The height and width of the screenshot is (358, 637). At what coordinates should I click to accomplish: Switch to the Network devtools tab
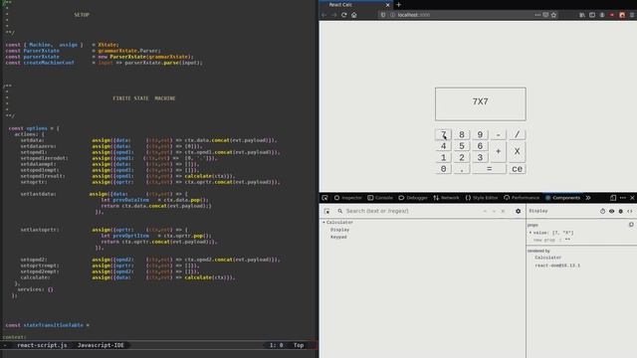tap(446, 198)
